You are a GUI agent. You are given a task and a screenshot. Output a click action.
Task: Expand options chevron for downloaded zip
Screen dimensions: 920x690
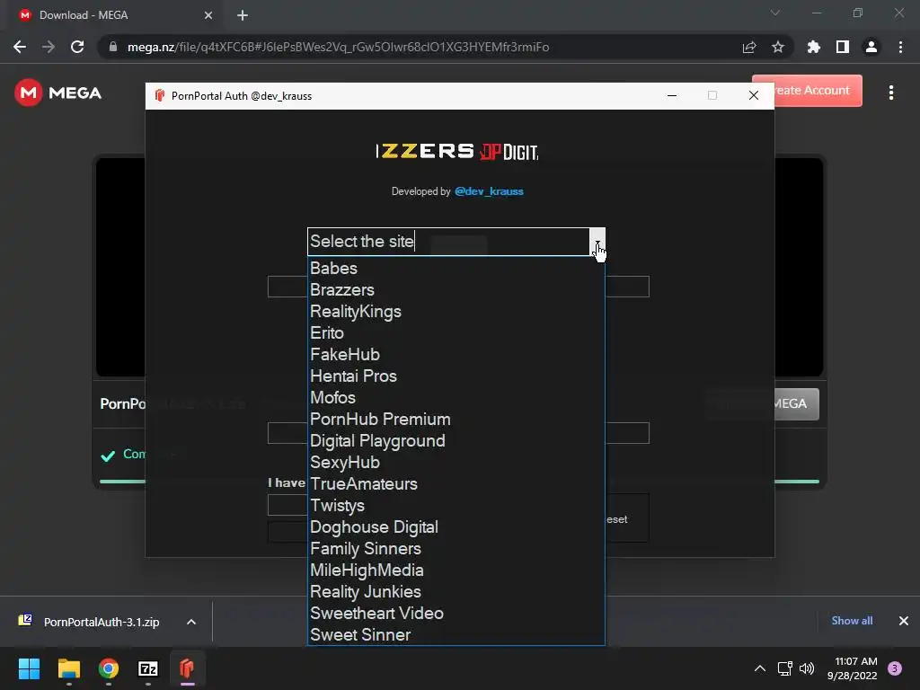191,622
